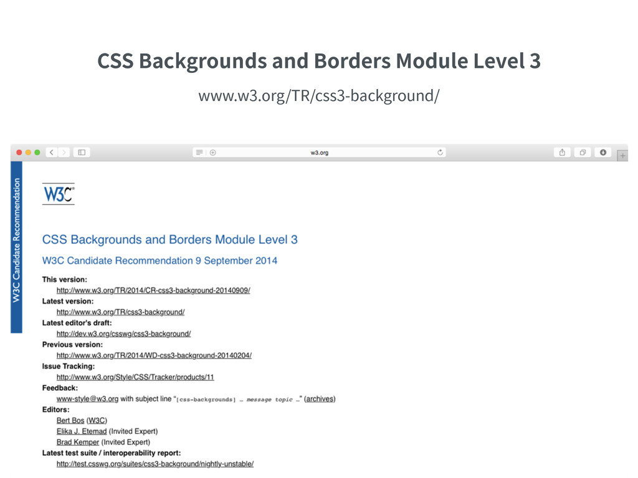
Task: Open This version CR-css3-background-20140909 link
Action: [x=153, y=290]
